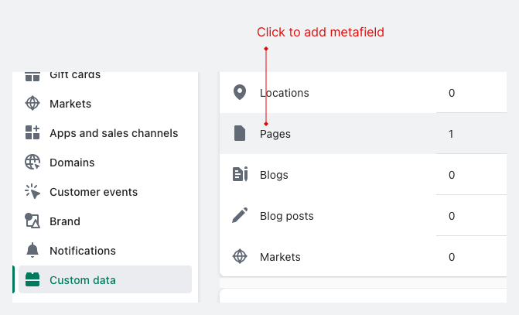519x315 pixels.
Task: Open Domains via its globe icon
Action: coord(32,163)
